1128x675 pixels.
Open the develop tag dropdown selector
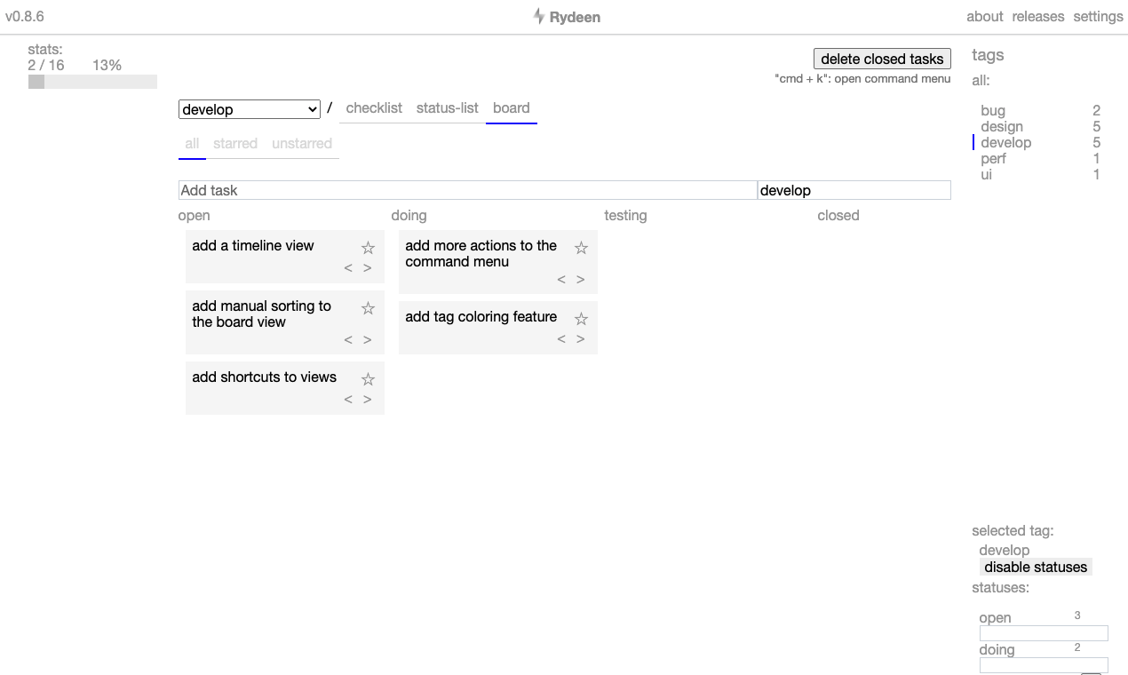pyautogui.click(x=250, y=109)
